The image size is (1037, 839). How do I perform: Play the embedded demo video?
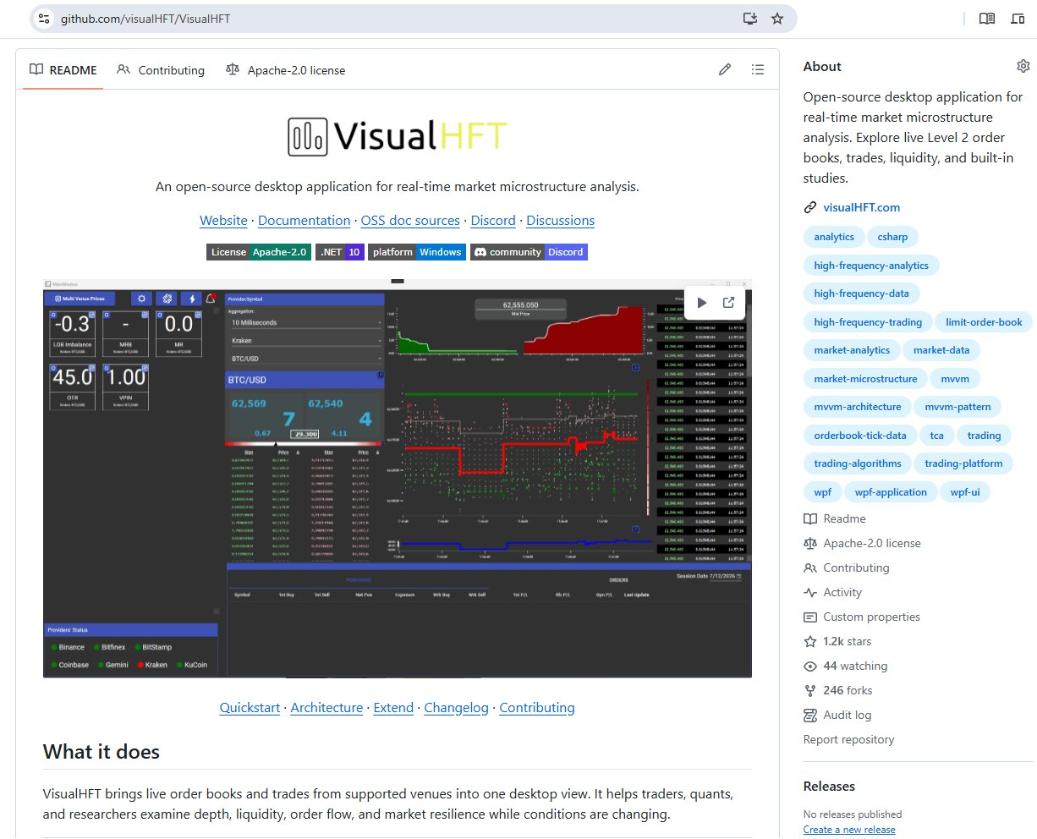(x=701, y=303)
